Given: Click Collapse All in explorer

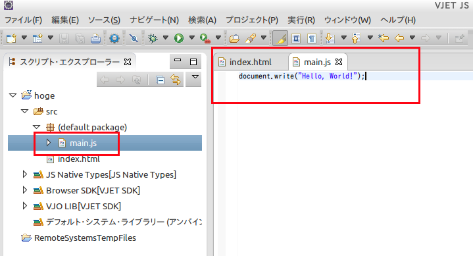Looking at the screenshot, I should pyautogui.click(x=160, y=80).
